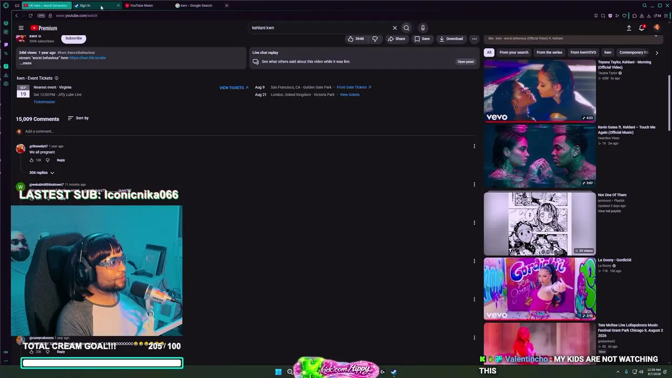Open the Tate McRae Lollapalooza video title

point(630,330)
